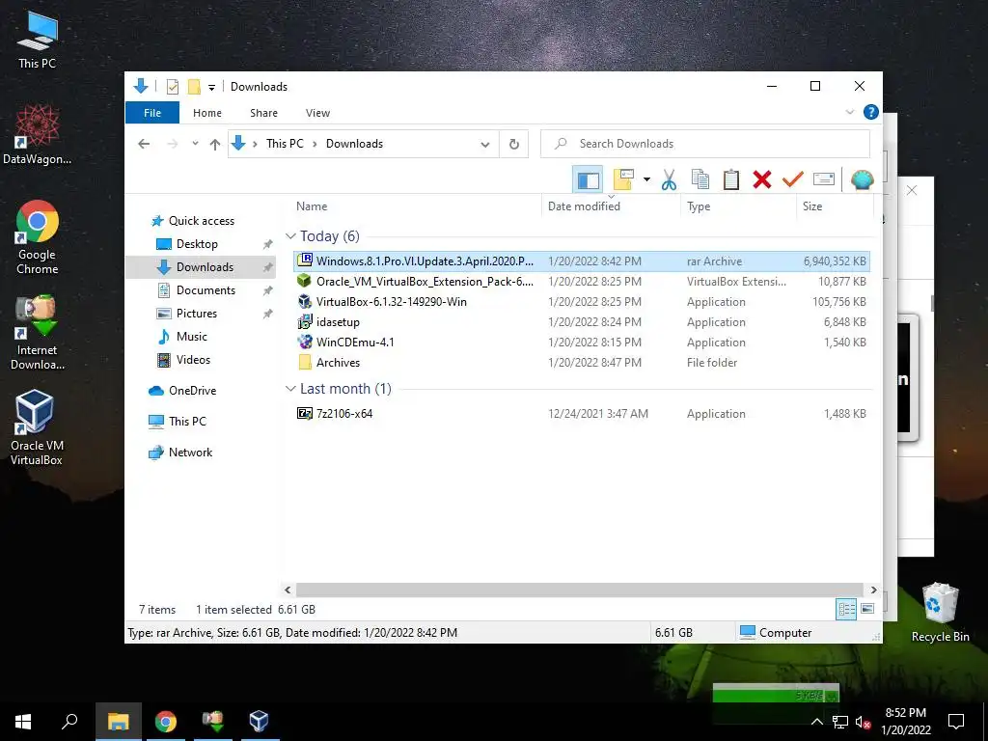The width and height of the screenshot is (988, 741).
Task: Show hidden system tray icons
Action: pos(816,722)
